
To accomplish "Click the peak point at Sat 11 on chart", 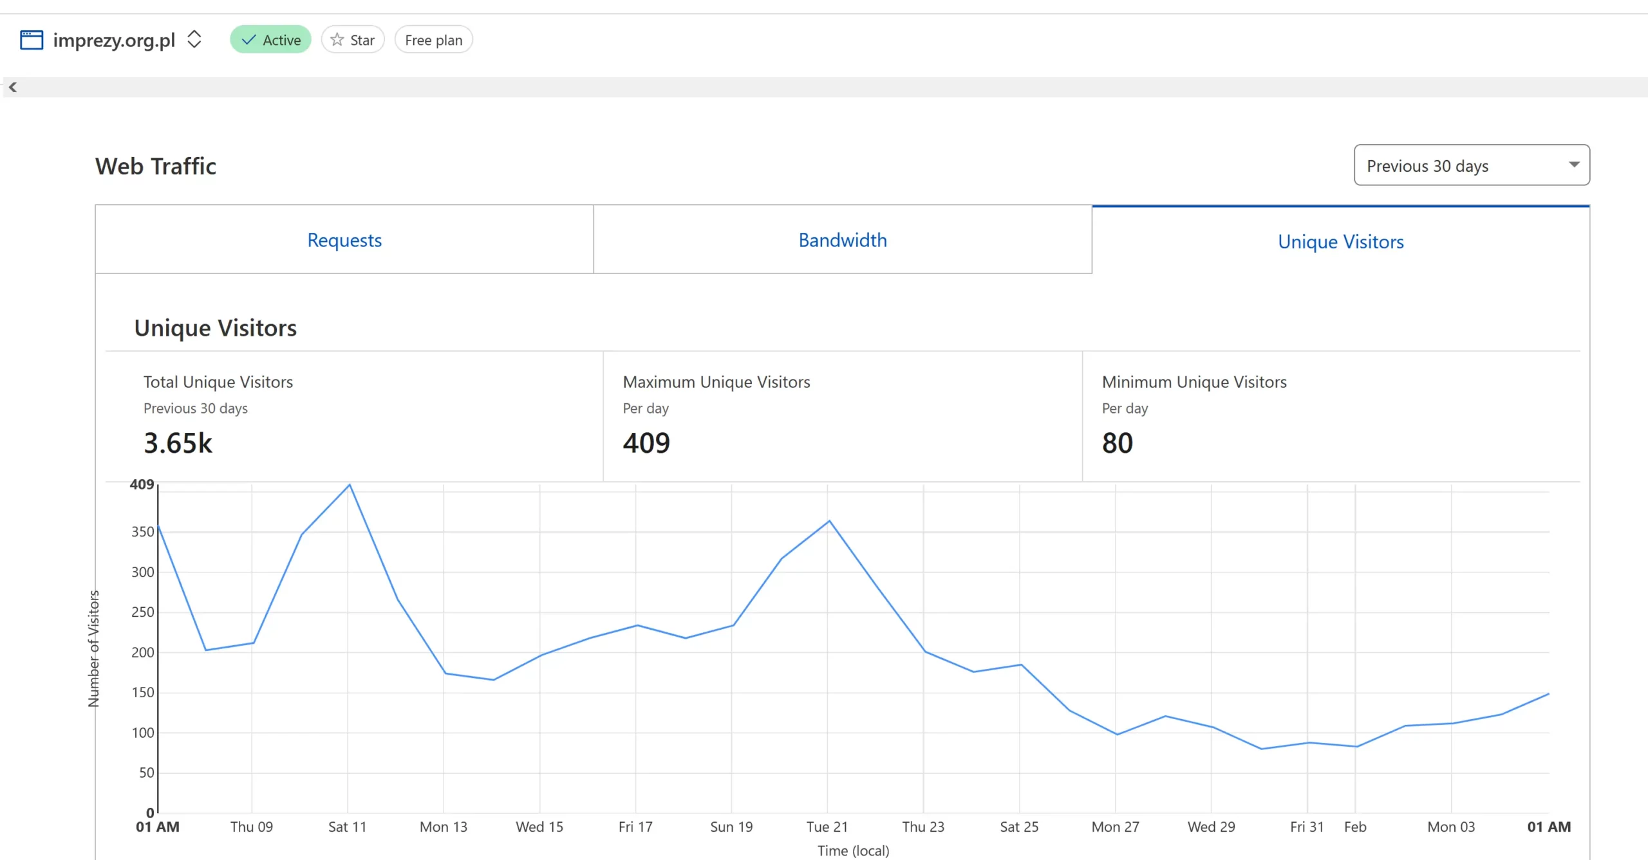I will (349, 486).
